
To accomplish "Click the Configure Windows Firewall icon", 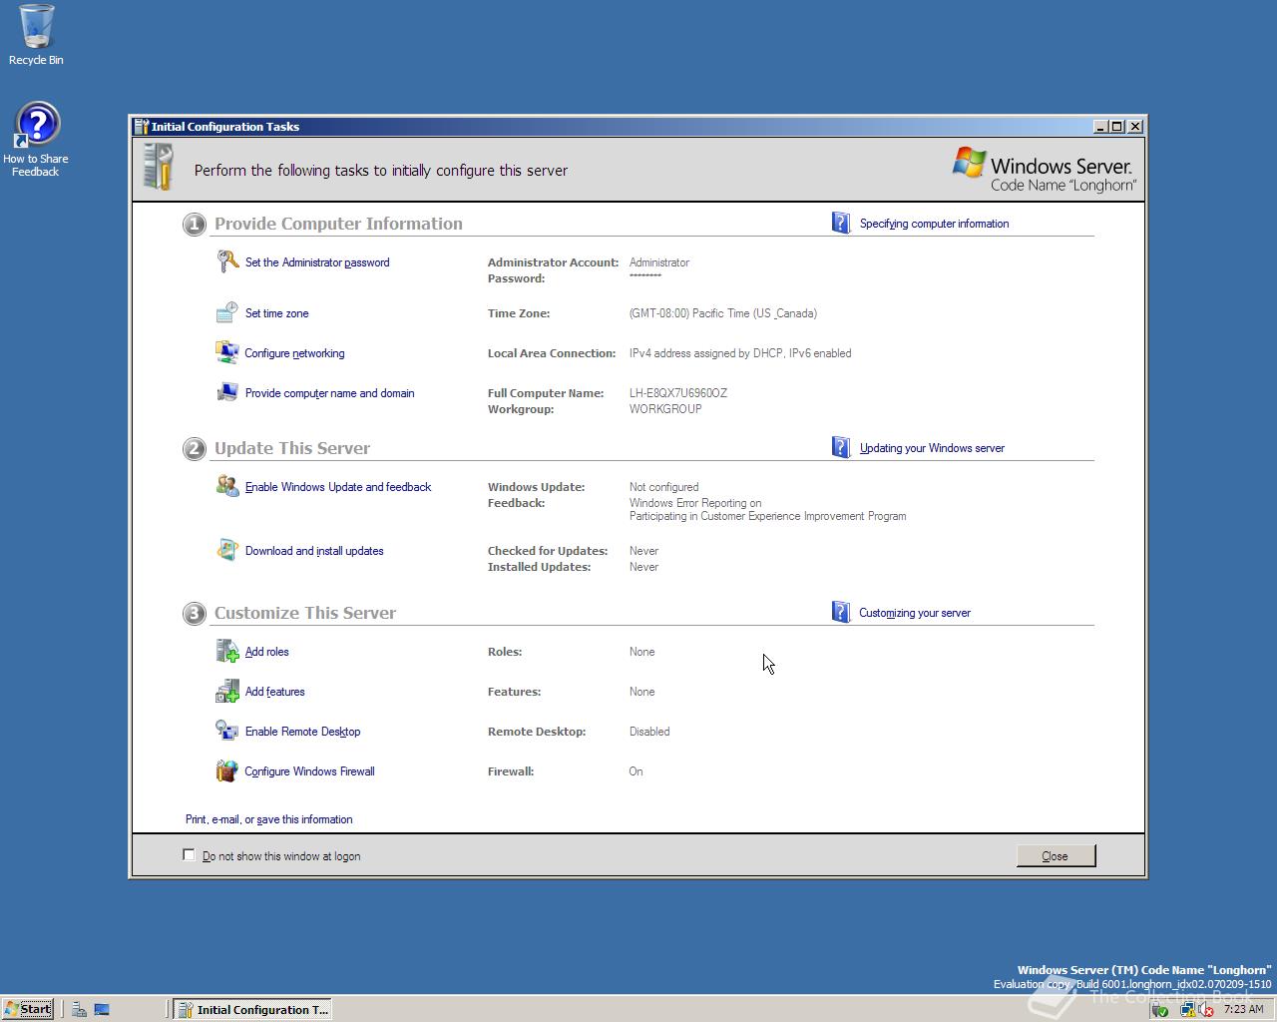I will click(227, 770).
